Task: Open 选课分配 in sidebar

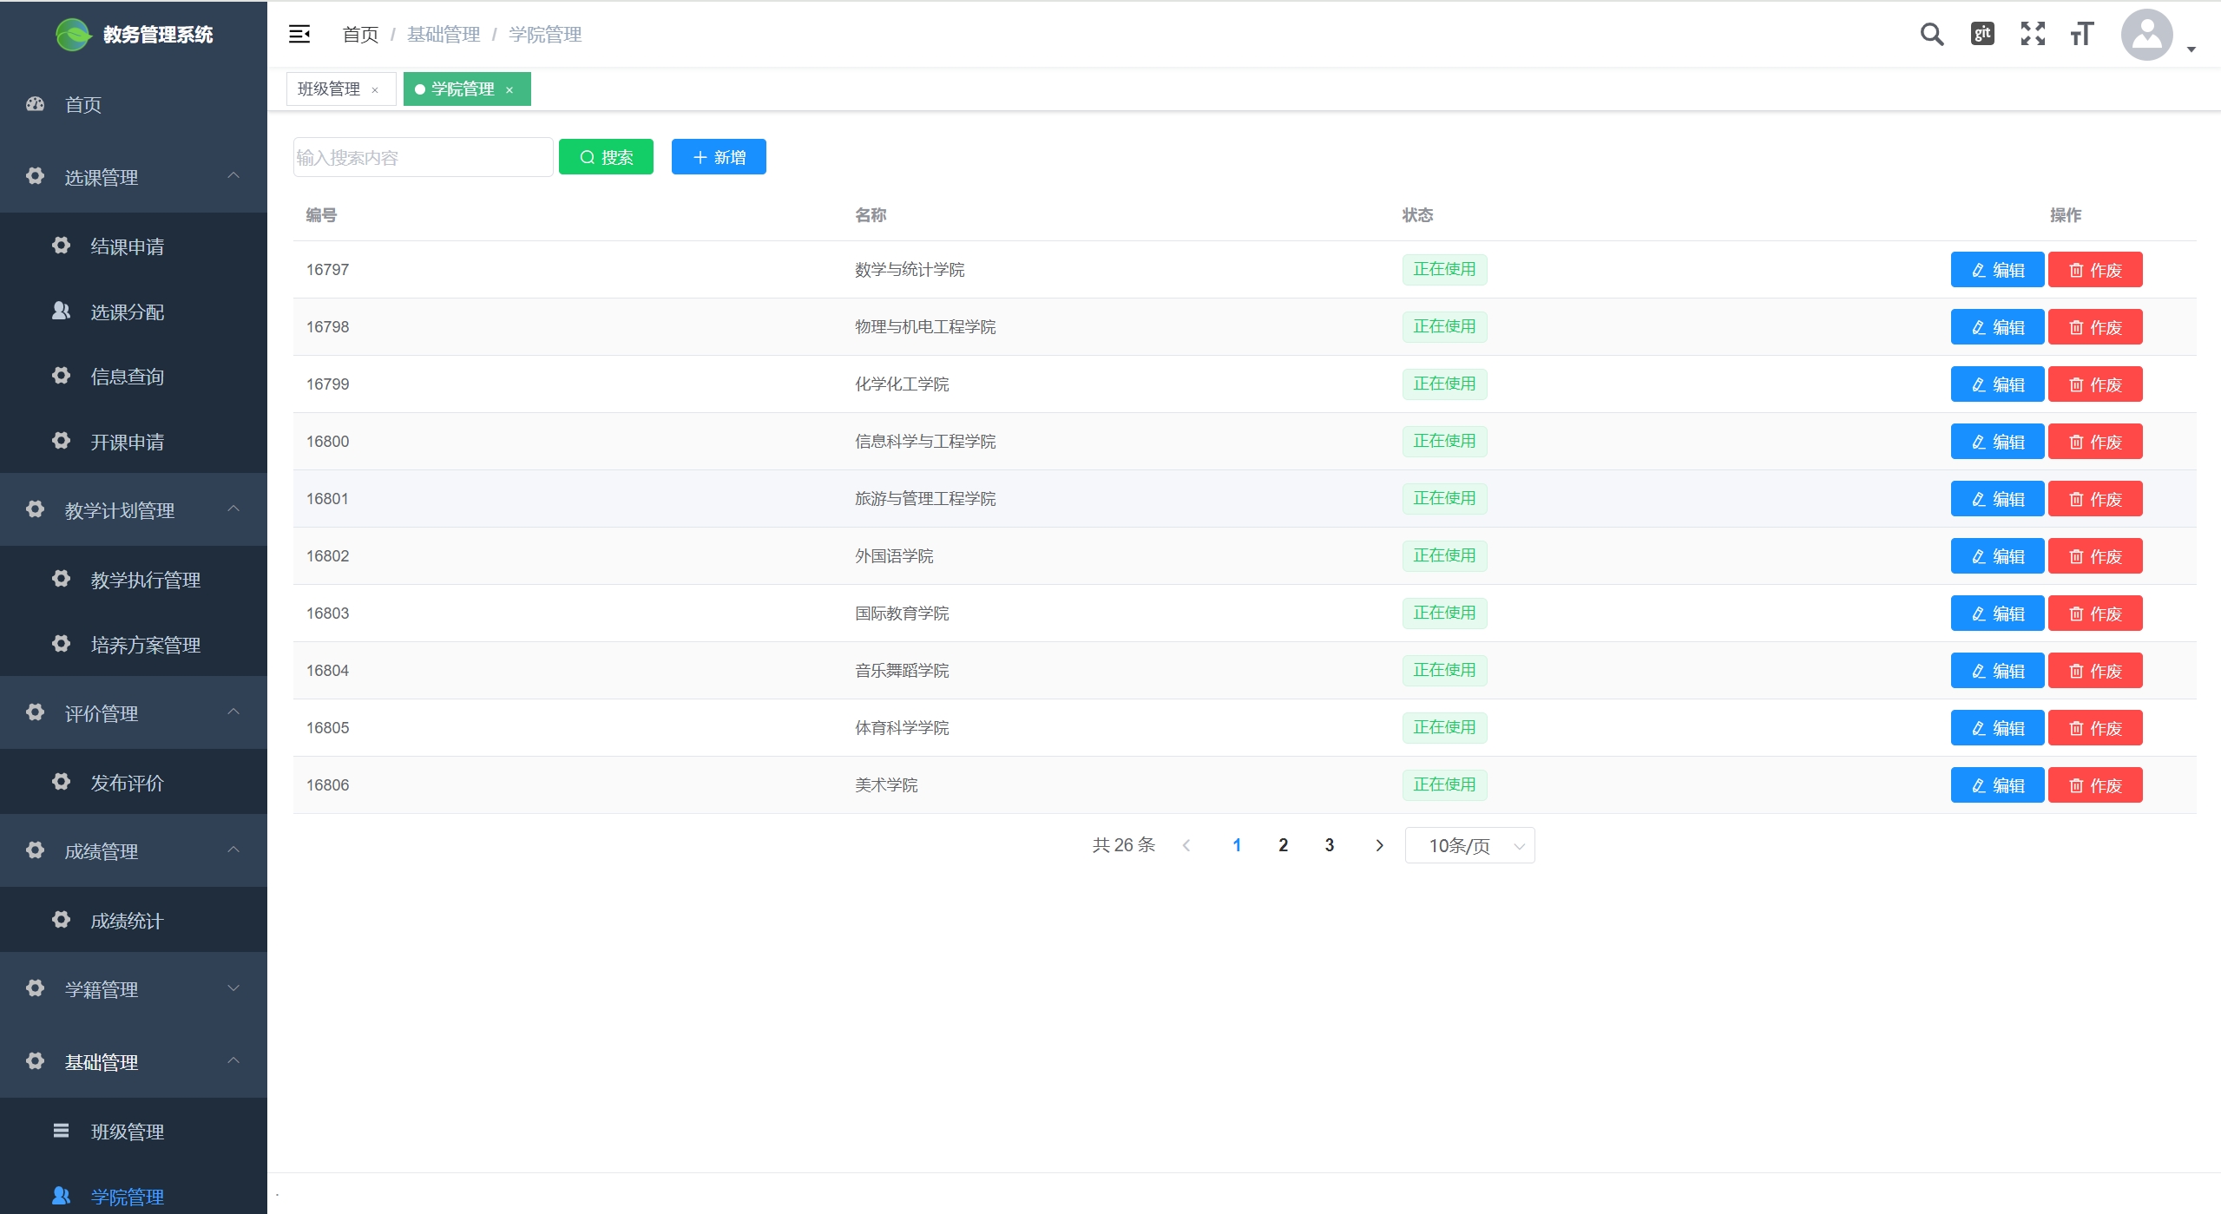Action: pyautogui.click(x=128, y=312)
